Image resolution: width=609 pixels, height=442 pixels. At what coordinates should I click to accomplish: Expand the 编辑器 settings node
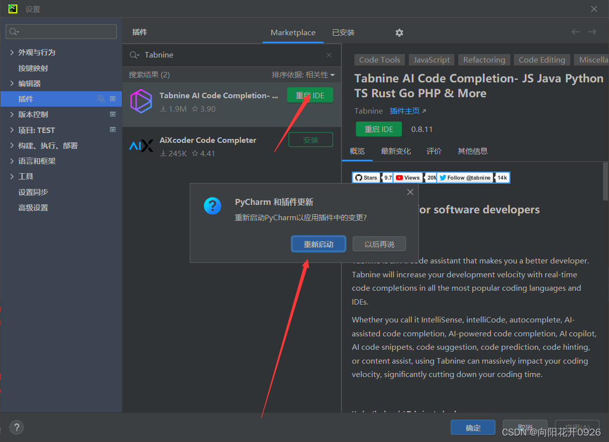coord(12,83)
